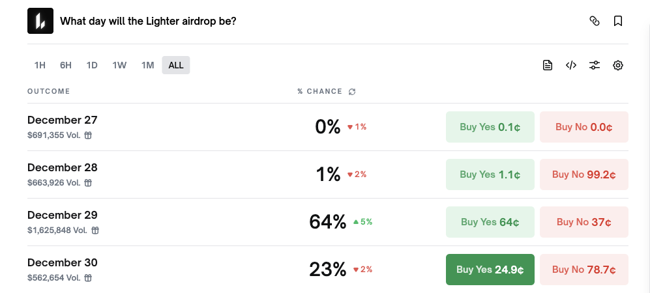Image resolution: width=650 pixels, height=293 pixels.
Task: Buy No for December 28
Action: tap(584, 174)
